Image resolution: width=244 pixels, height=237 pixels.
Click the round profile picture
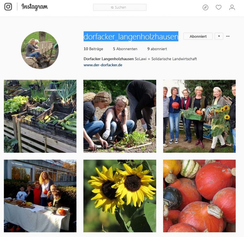coord(40,50)
